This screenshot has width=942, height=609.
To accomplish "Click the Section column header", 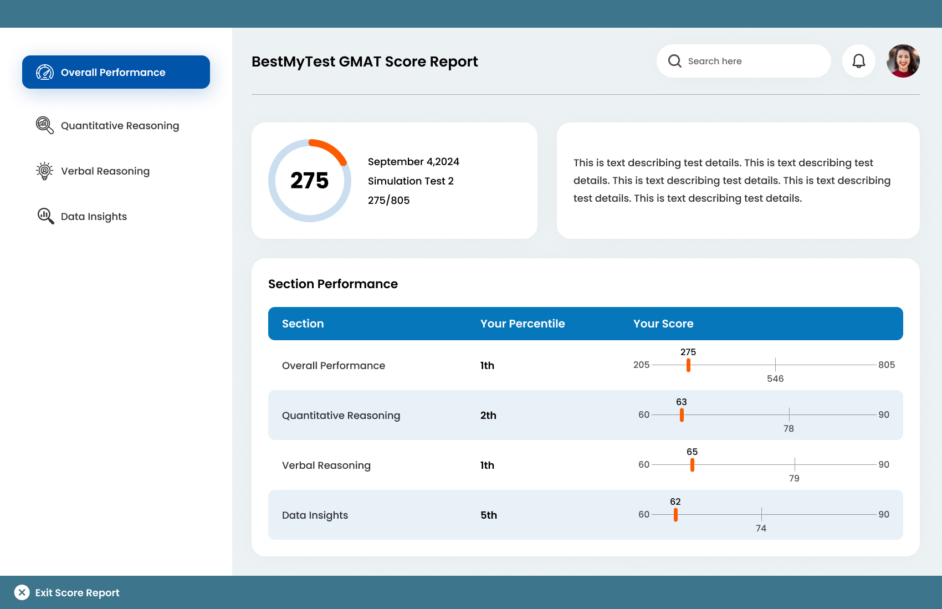I will [303, 324].
